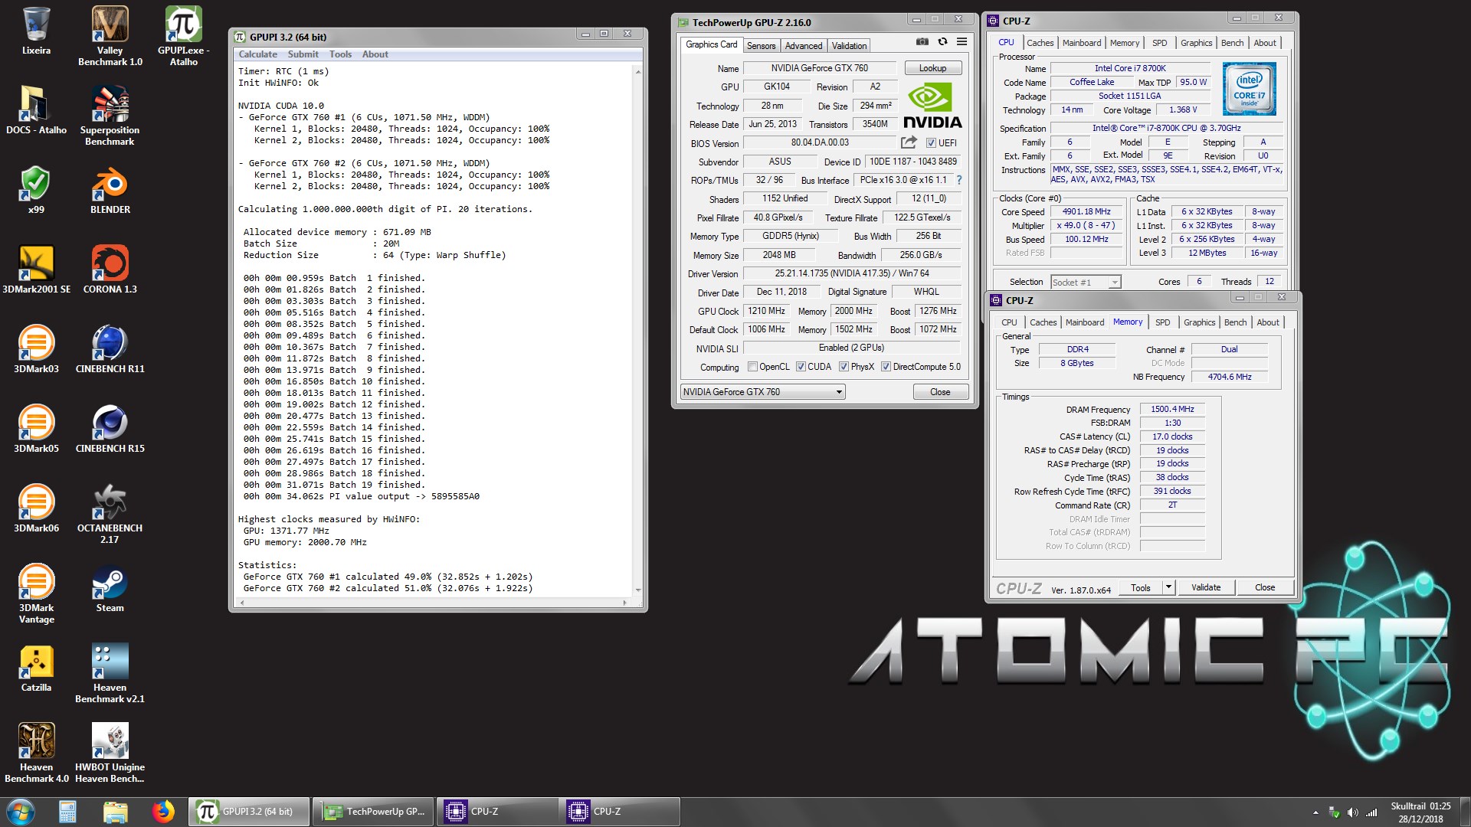
Task: Open 3DMark05 desktop icon
Action: (36, 429)
